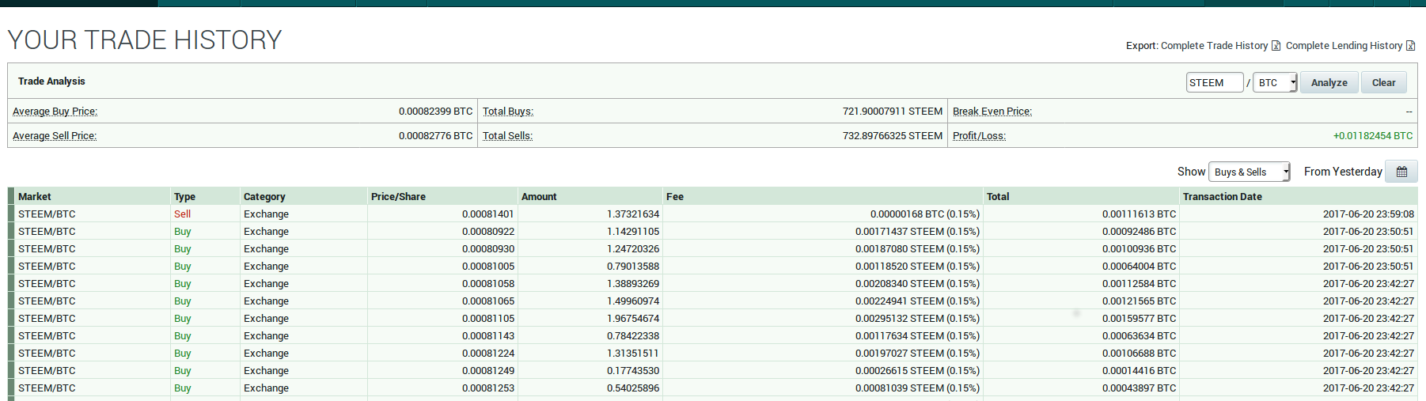
Task: Click price 0.00081143 cell
Action: (488, 336)
